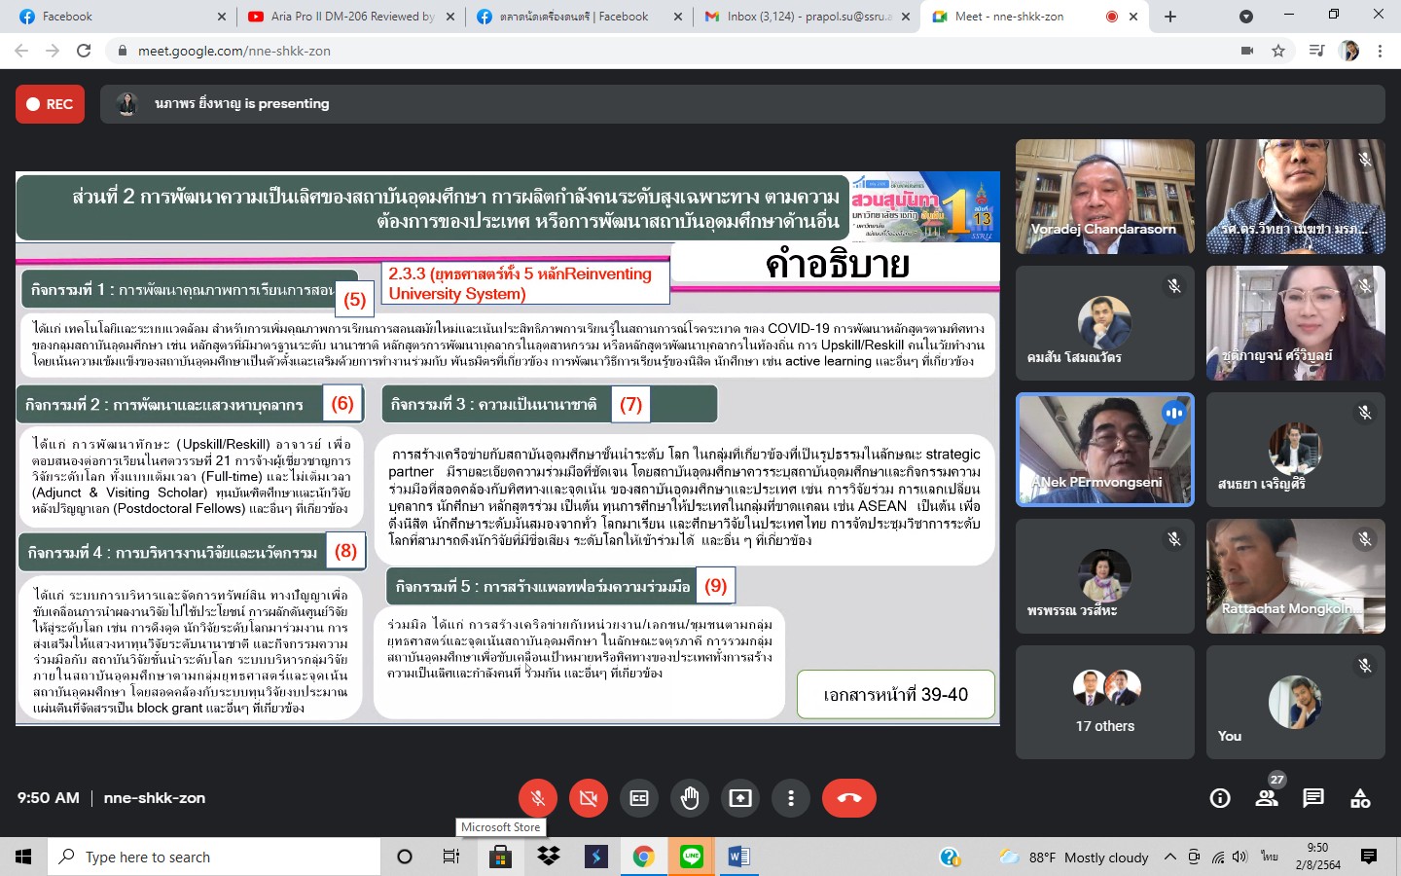Image resolution: width=1401 pixels, height=876 pixels.
Task: Show the participants list
Action: 1267,798
